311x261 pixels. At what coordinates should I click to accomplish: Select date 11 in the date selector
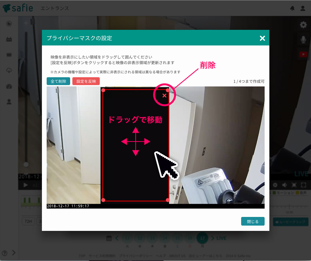(x=127, y=238)
